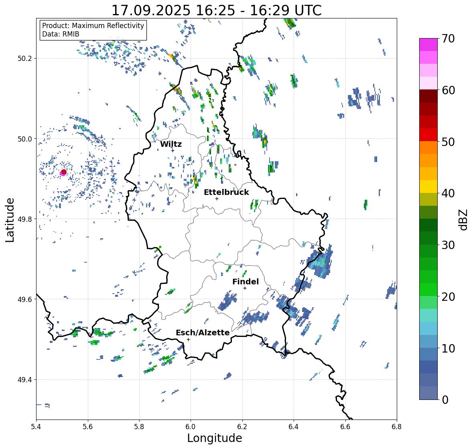
Task: Click the 6.2 longitude tick label
Action: [242, 427]
